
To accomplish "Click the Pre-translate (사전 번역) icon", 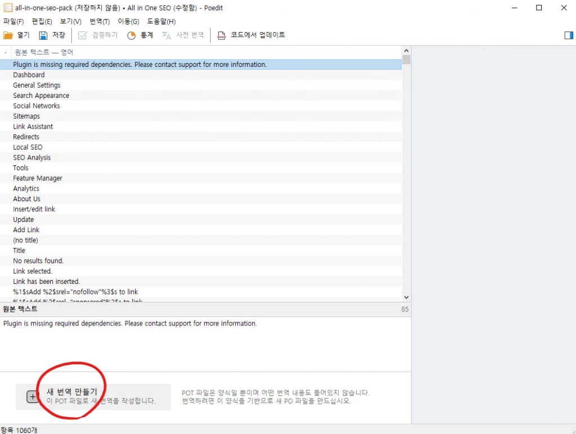I will coord(166,35).
